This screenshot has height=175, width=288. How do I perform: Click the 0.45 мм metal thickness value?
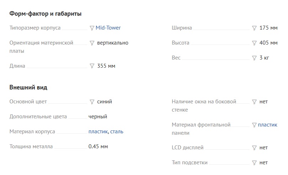(x=98, y=146)
